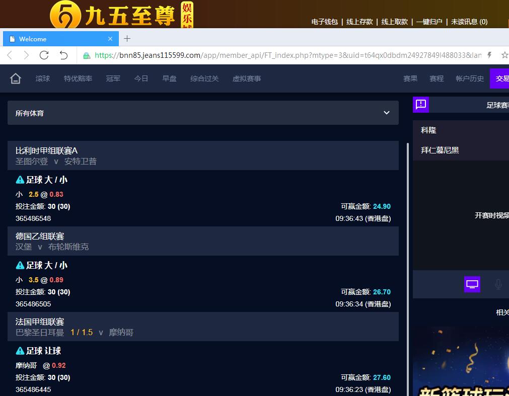Open the 赛果 results page
This screenshot has width=509, height=396.
pos(410,78)
